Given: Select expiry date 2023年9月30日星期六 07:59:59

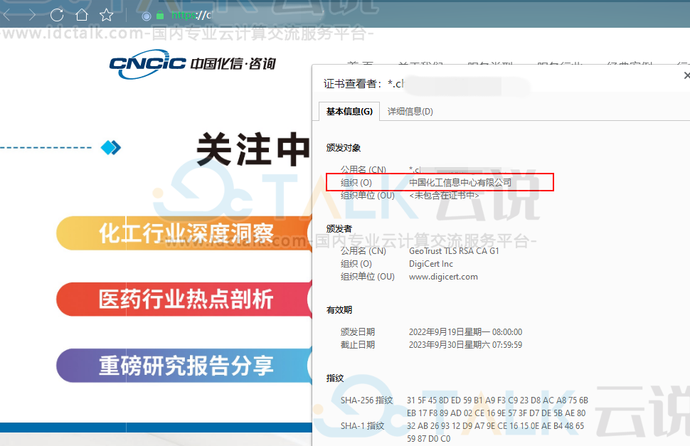Looking at the screenshot, I should 466,345.
